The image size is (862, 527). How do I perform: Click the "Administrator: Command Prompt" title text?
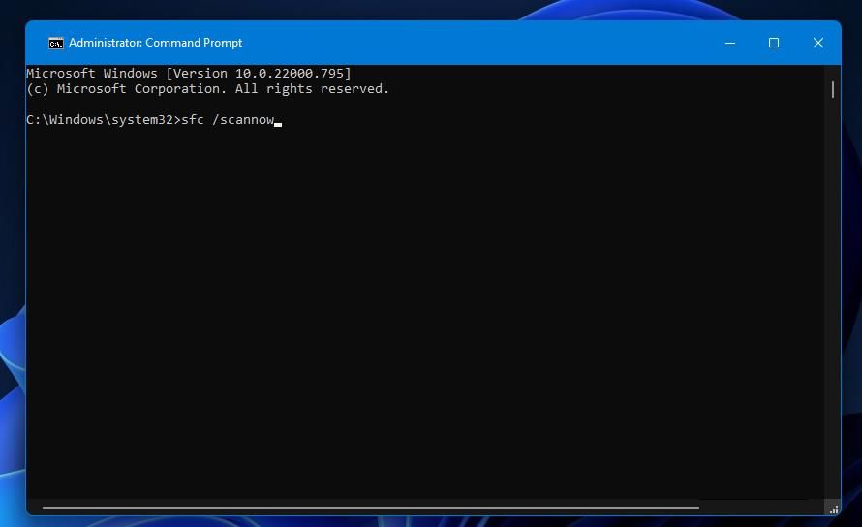(x=155, y=43)
